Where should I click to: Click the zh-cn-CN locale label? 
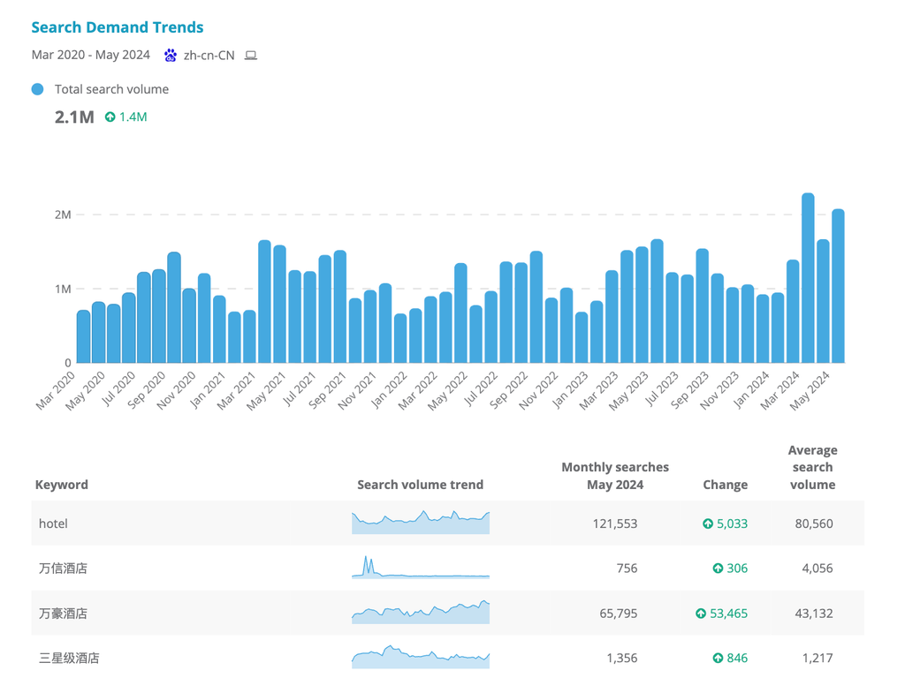pyautogui.click(x=209, y=56)
